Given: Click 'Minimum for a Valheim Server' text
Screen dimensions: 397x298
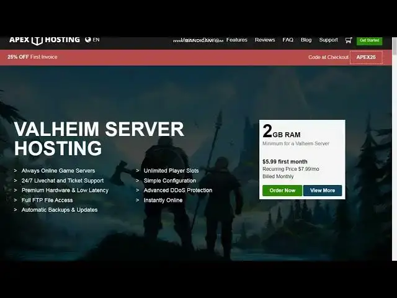Looking at the screenshot, I should pos(296,143).
